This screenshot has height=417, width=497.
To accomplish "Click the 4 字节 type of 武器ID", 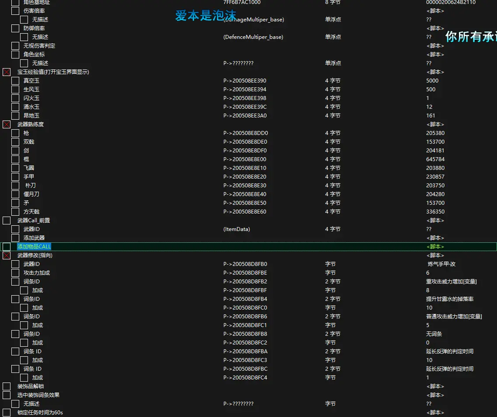I will pos(333,229).
